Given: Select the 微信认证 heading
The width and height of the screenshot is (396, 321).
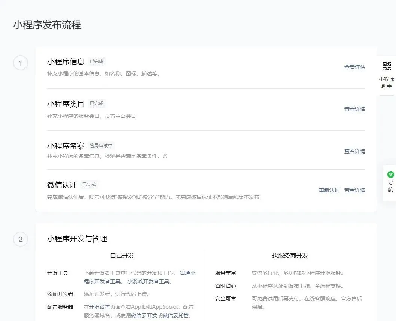Looking at the screenshot, I should tap(62, 185).
